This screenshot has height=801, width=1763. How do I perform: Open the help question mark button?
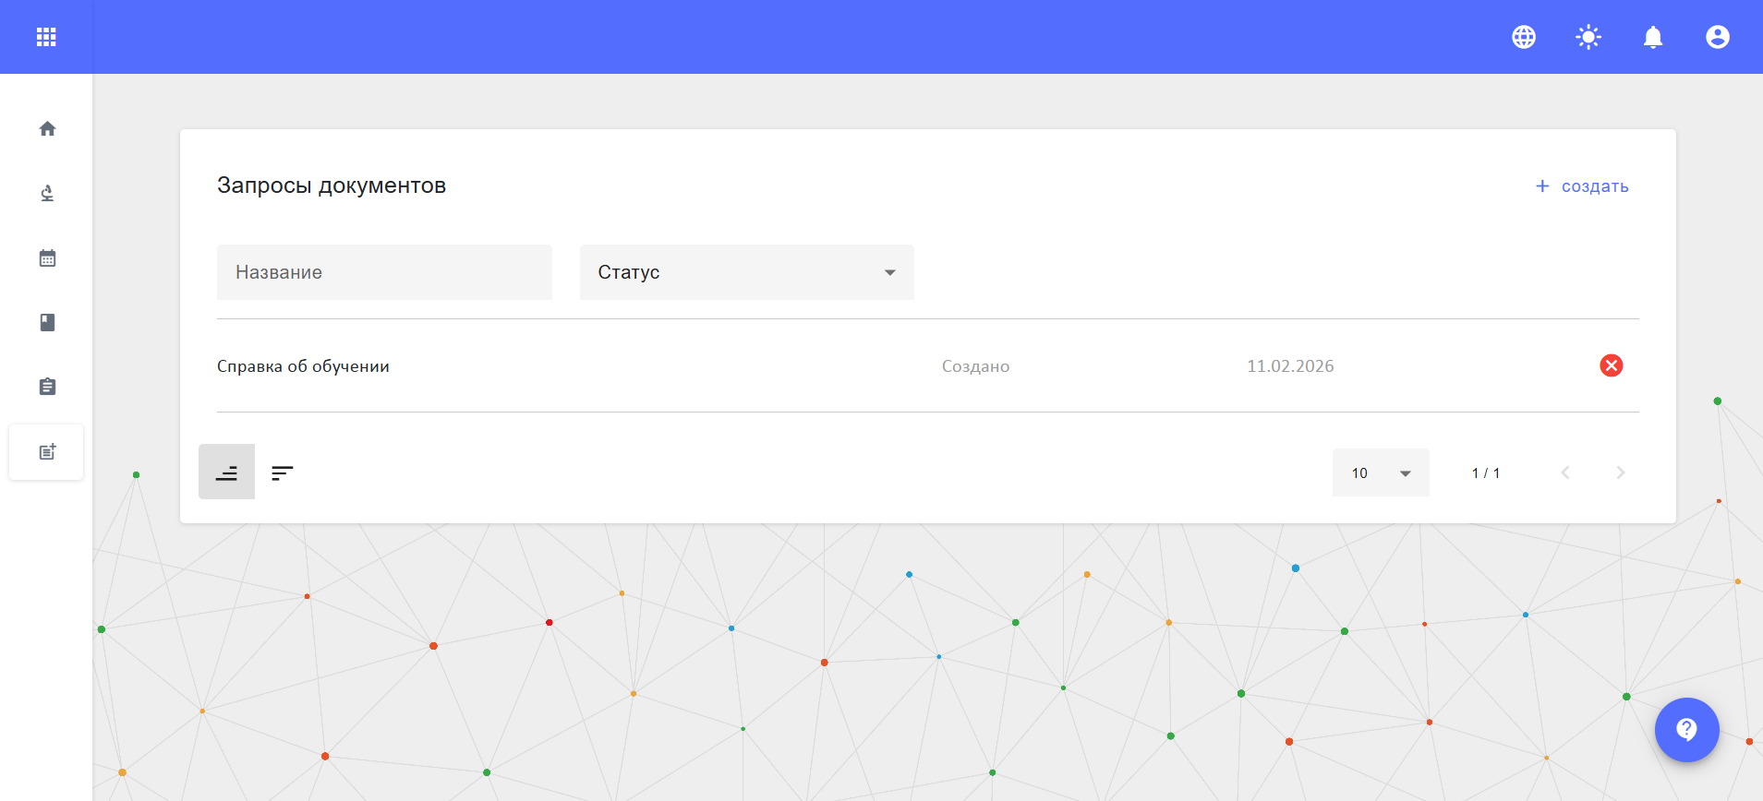[x=1686, y=729]
